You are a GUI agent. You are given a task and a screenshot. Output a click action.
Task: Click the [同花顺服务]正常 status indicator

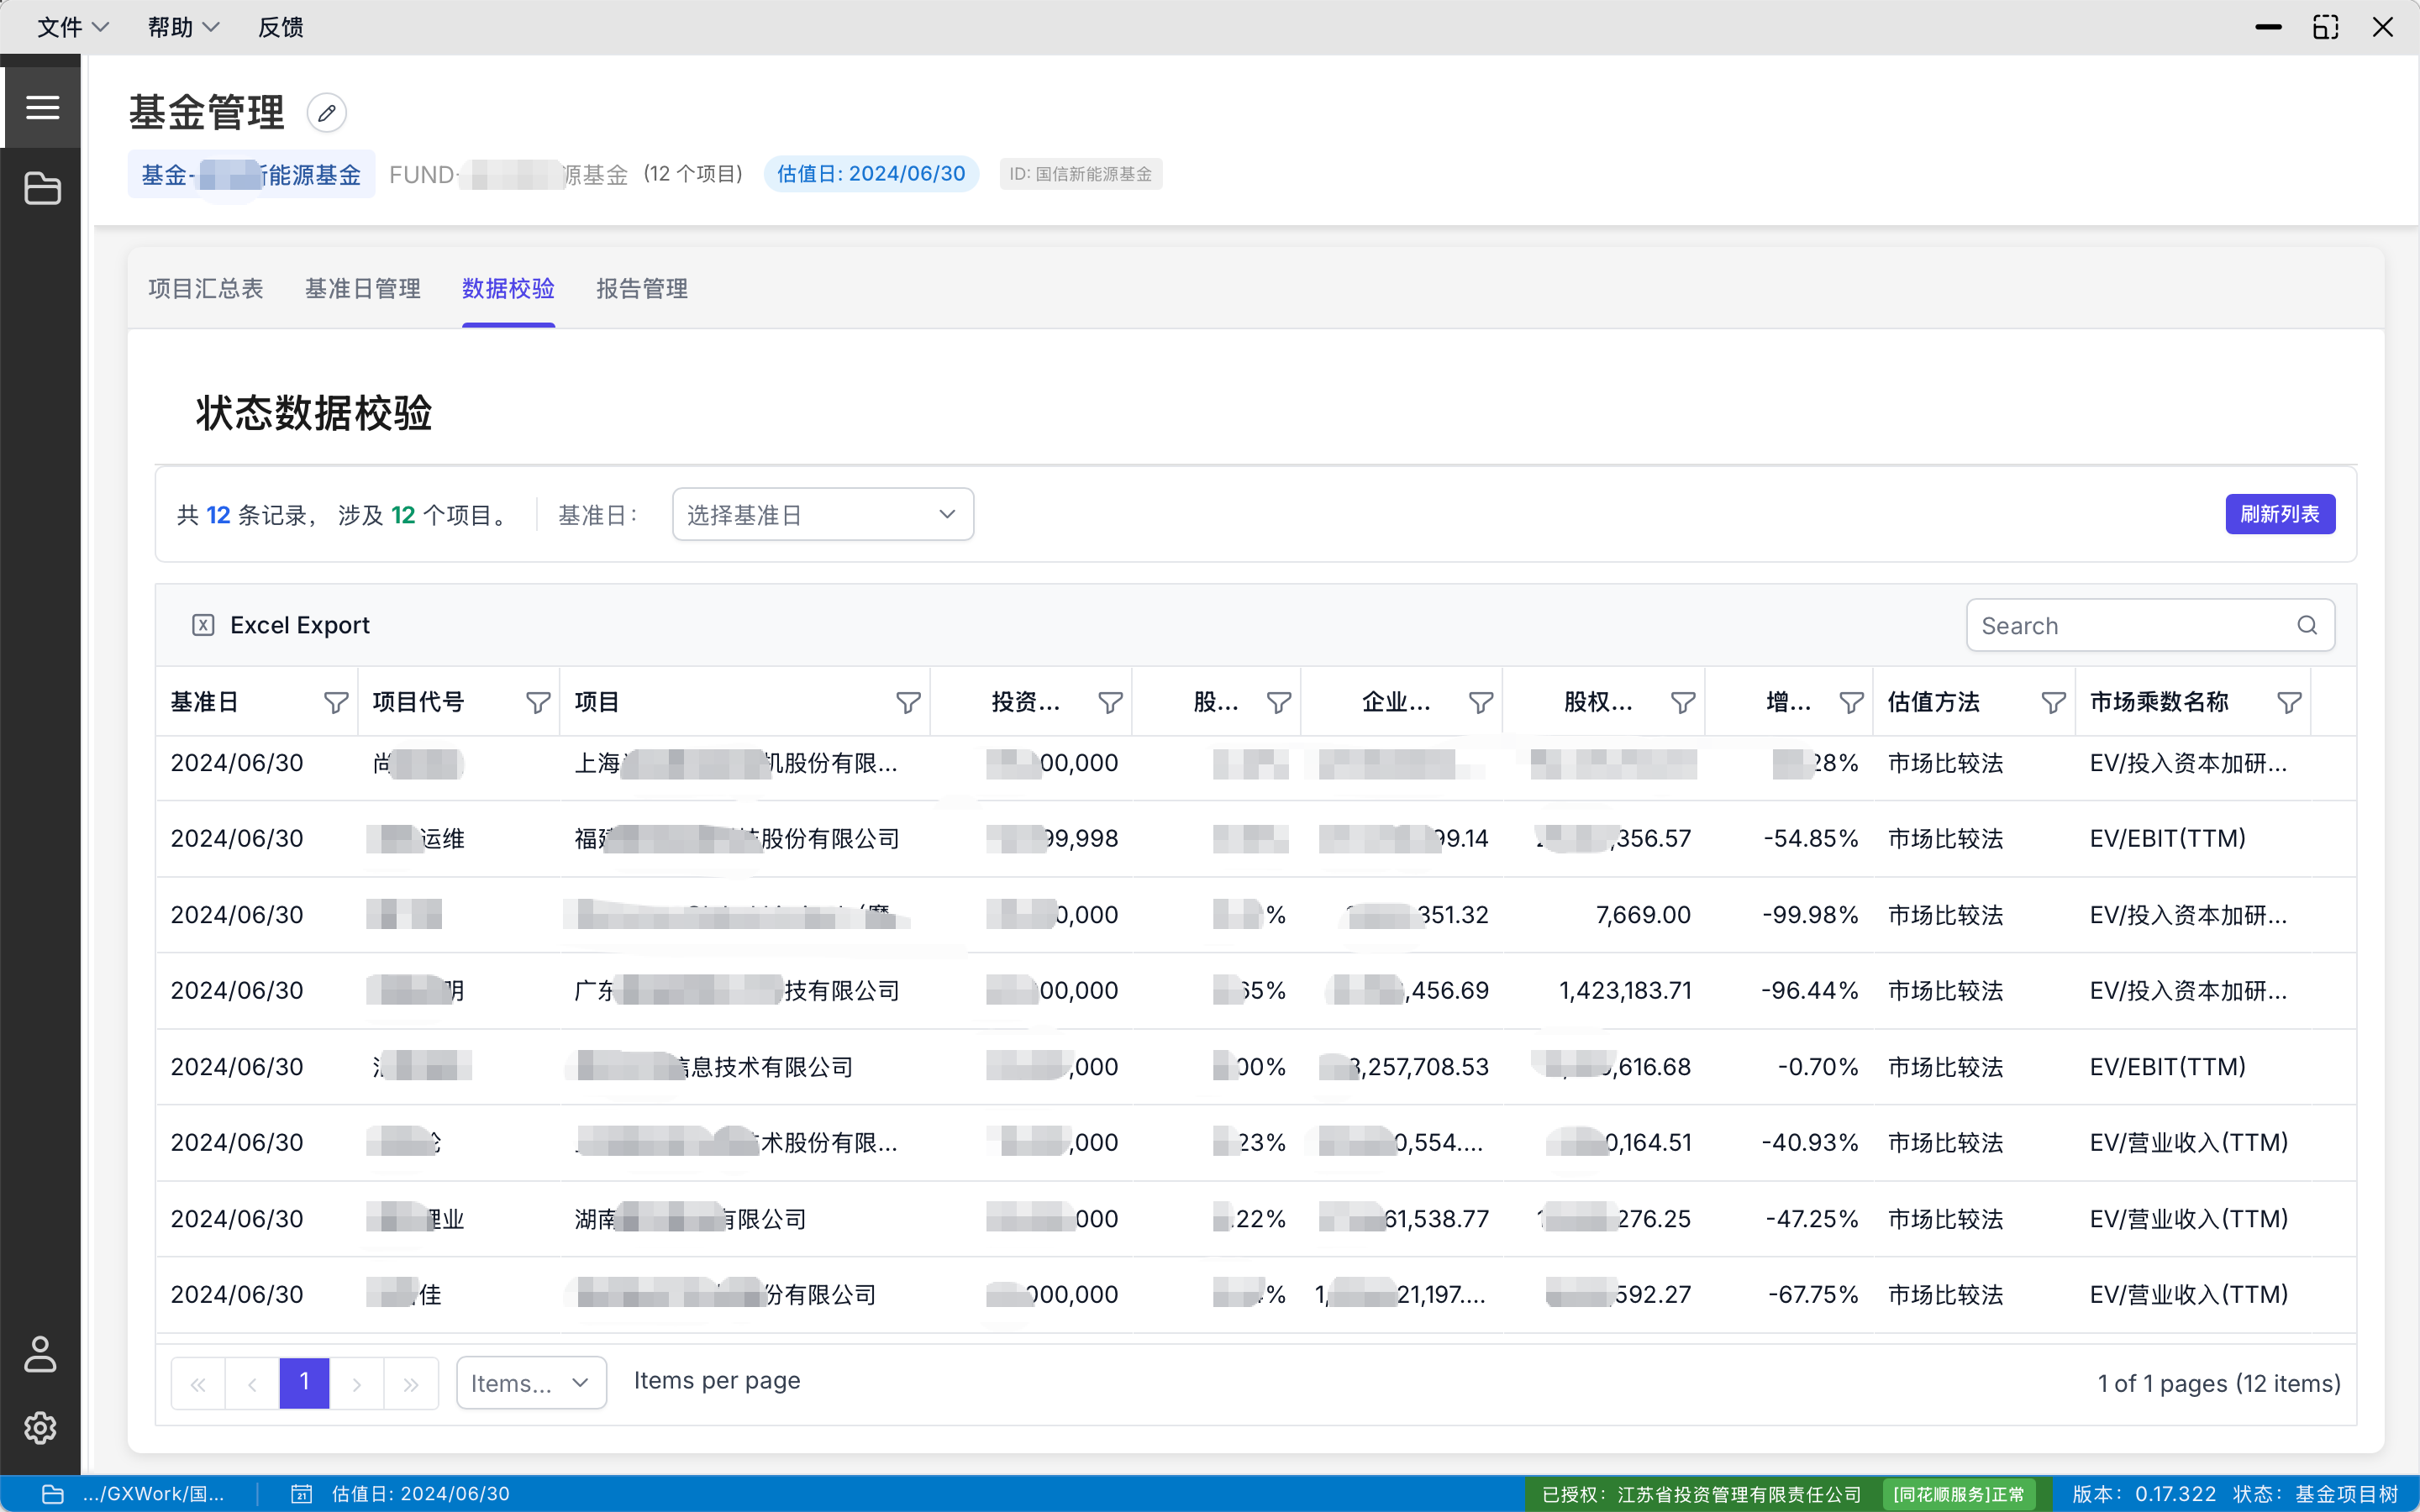coord(1958,1494)
